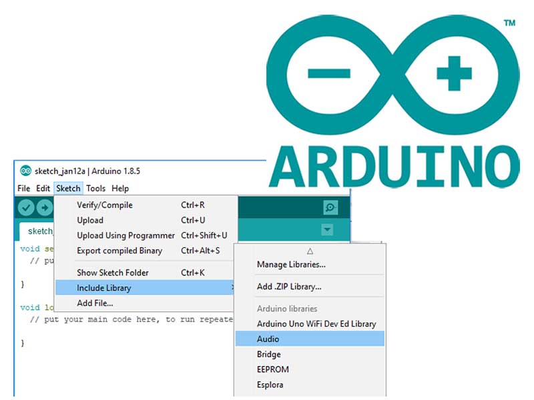Choose Show Sketch Folder
This screenshot has height=400, width=534.
(x=113, y=273)
